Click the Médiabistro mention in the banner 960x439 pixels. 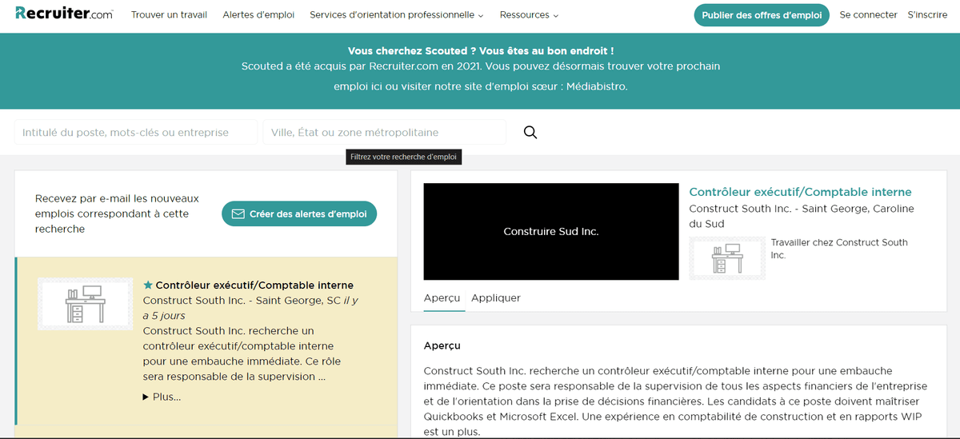click(x=597, y=86)
